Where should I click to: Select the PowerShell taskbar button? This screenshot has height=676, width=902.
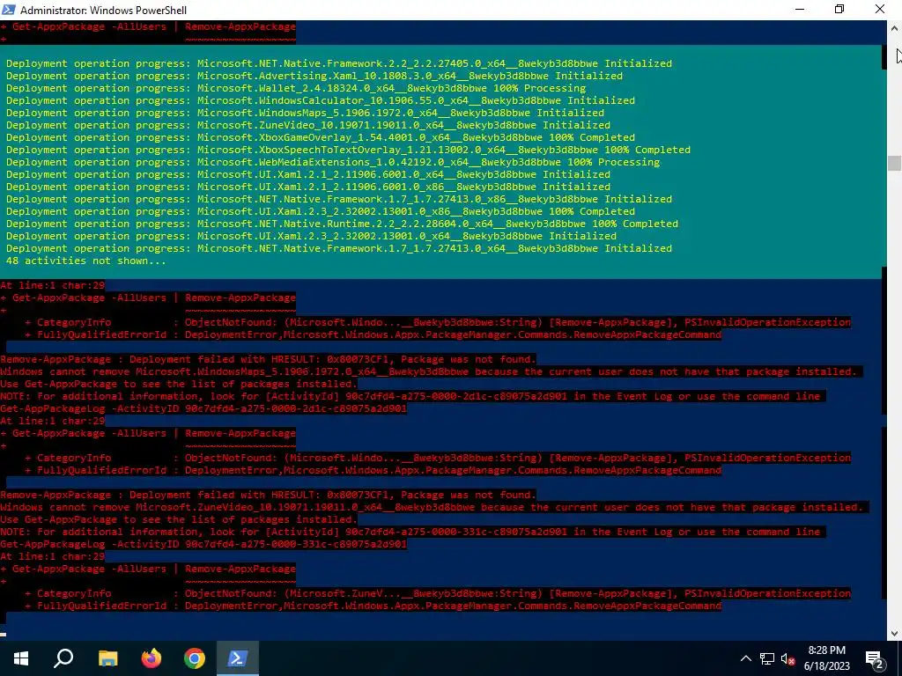(238, 658)
